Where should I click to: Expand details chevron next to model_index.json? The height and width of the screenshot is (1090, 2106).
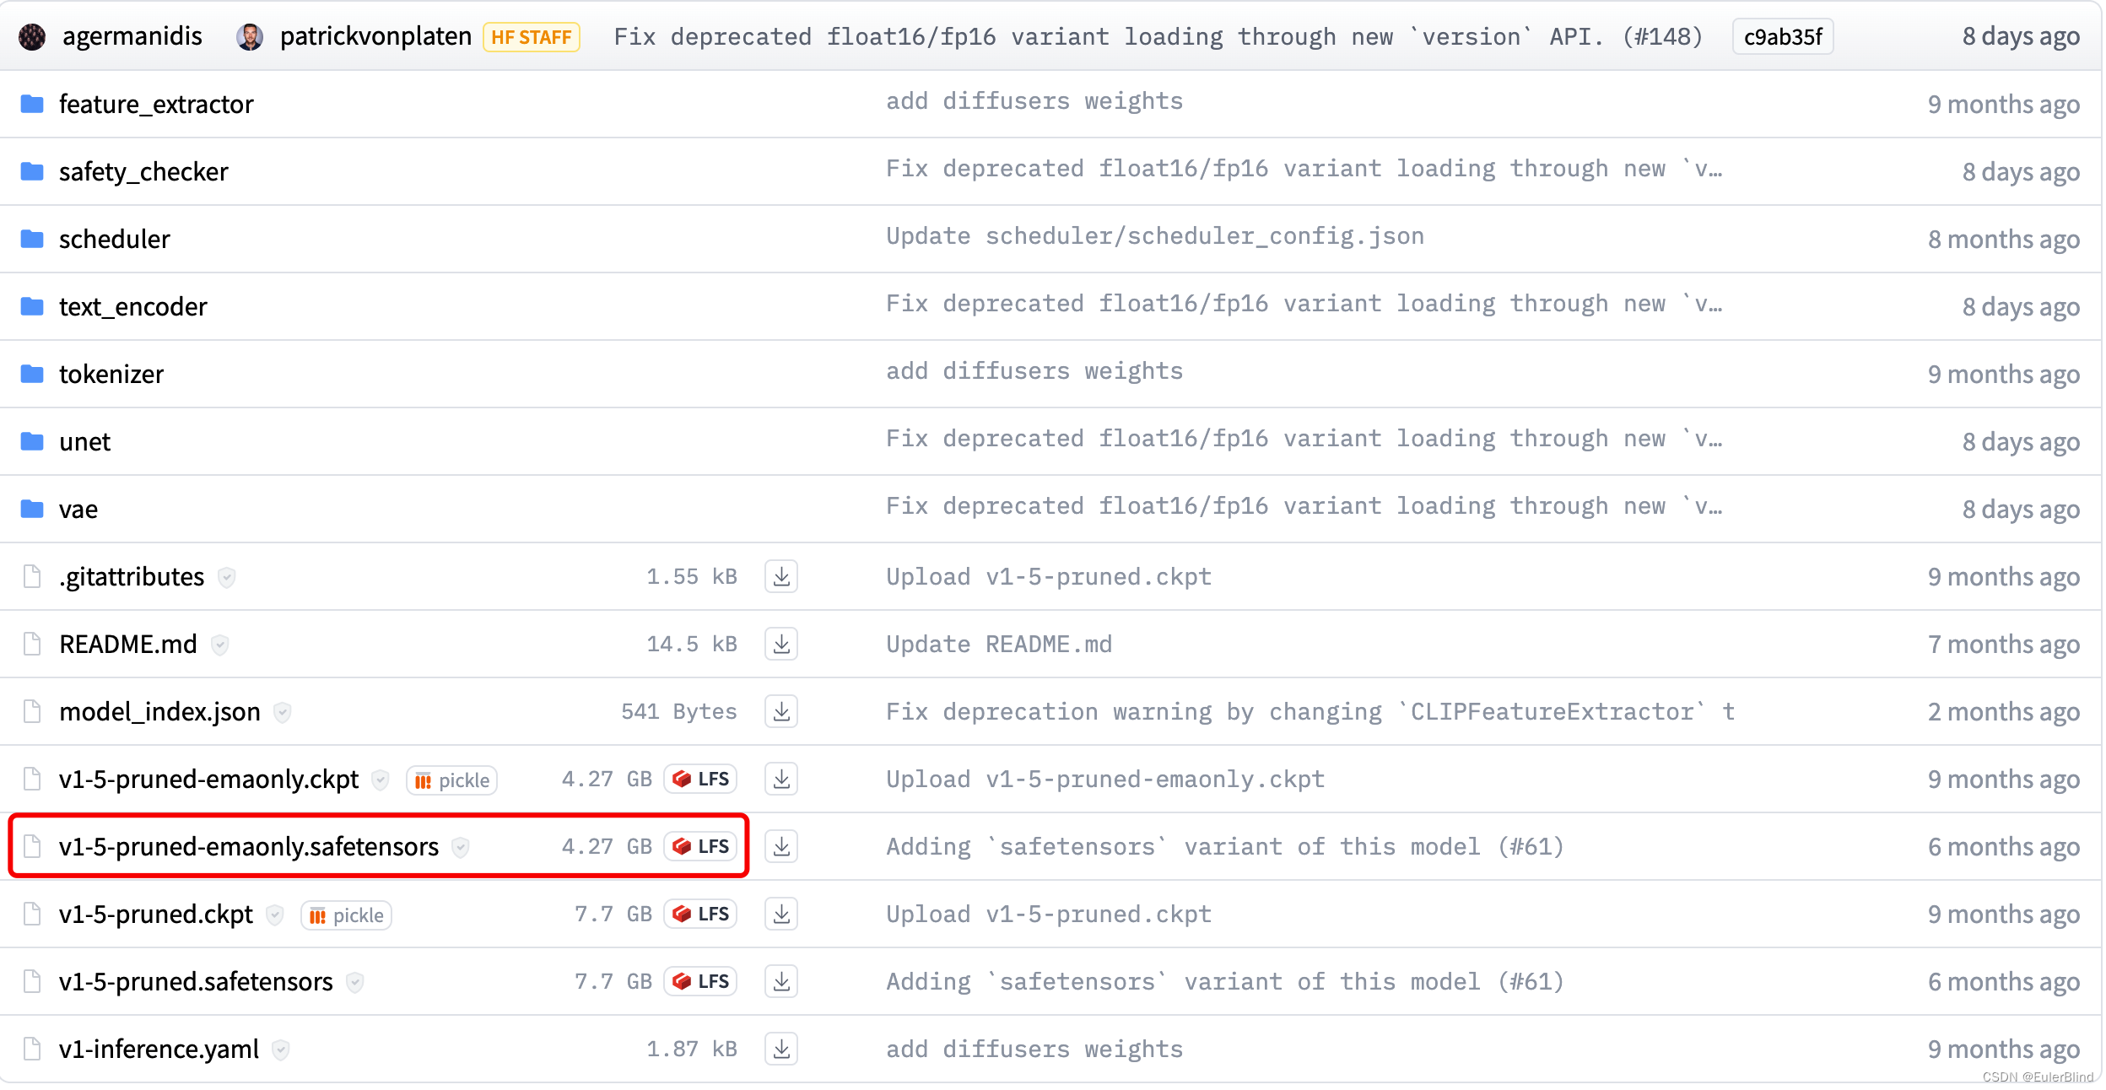click(x=283, y=712)
